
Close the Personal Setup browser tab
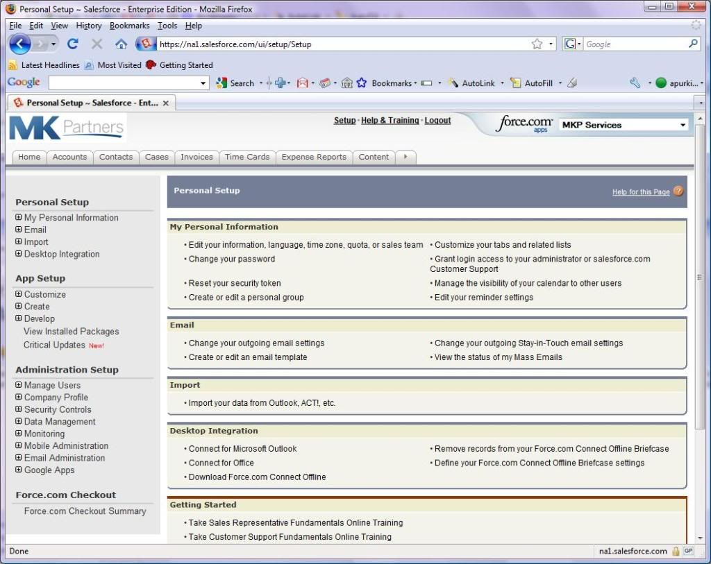pos(166,103)
